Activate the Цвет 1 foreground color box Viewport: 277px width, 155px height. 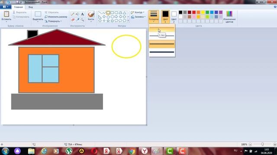[165, 17]
